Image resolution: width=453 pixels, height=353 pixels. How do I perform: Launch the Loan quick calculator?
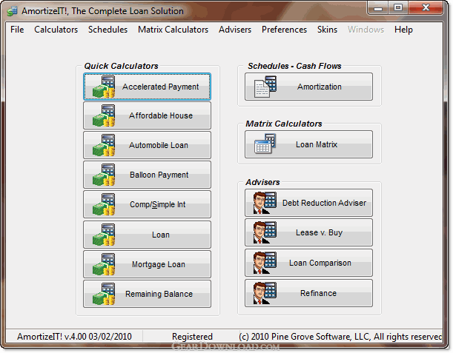[147, 235]
